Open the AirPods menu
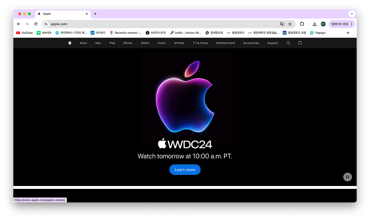 click(x=179, y=43)
